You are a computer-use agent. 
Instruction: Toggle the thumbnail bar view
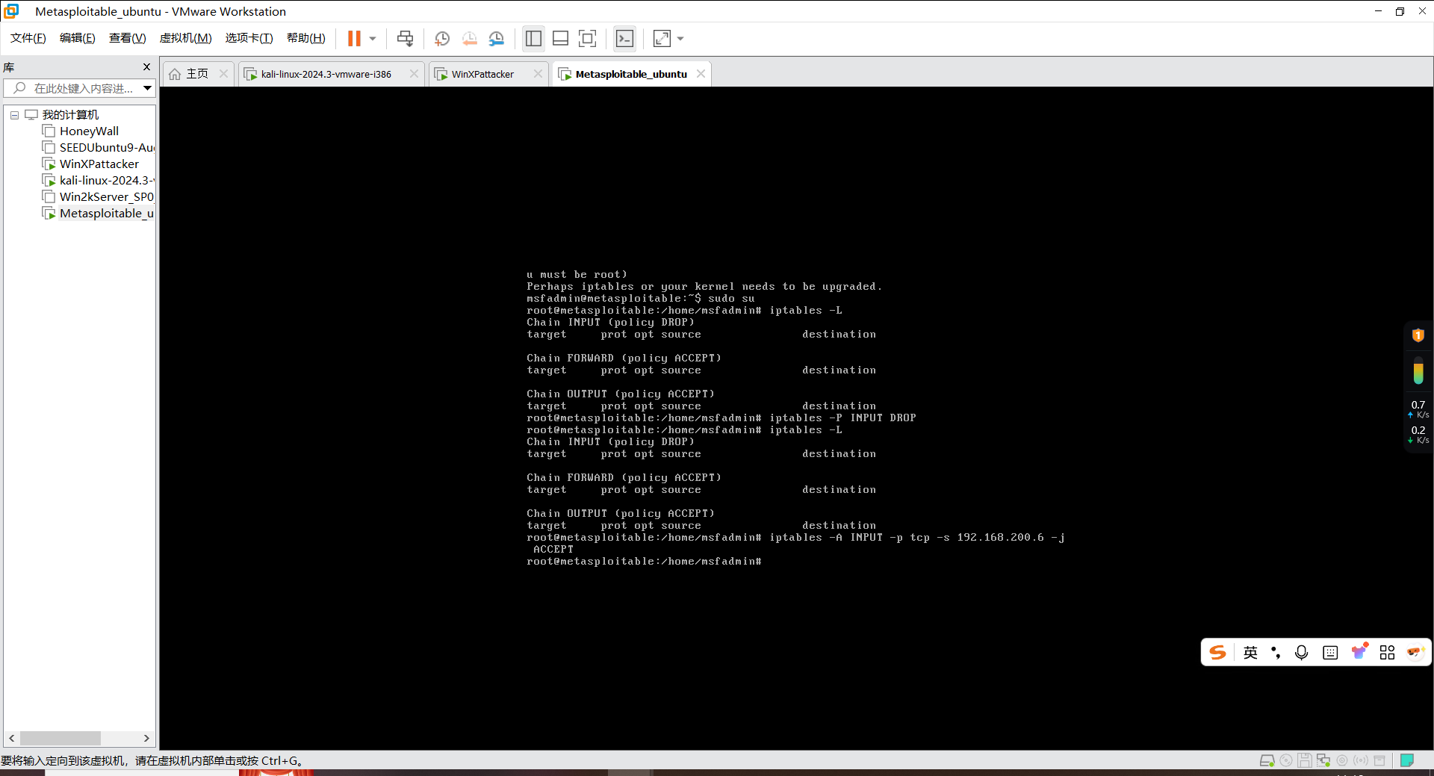click(560, 38)
